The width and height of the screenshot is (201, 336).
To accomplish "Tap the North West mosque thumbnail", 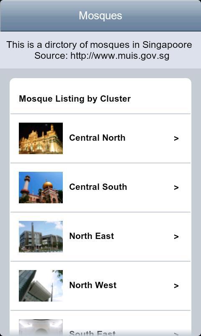I will 41,286.
